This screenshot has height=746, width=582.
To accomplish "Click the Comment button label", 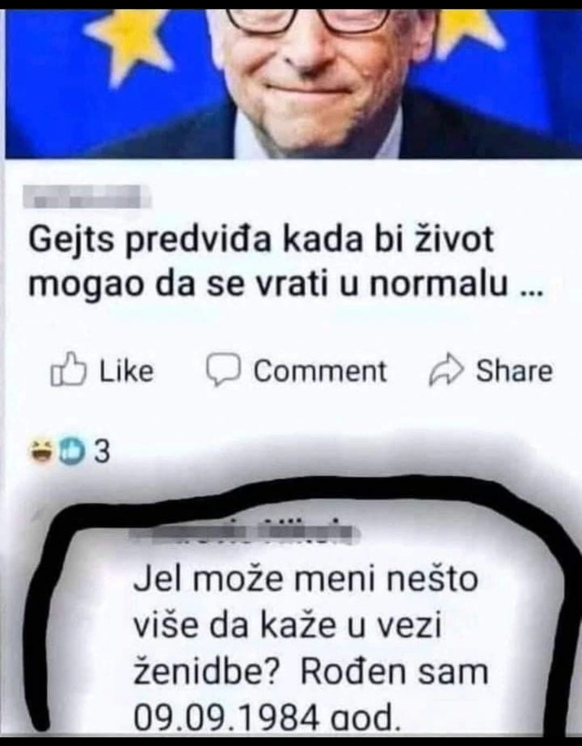I will point(321,371).
